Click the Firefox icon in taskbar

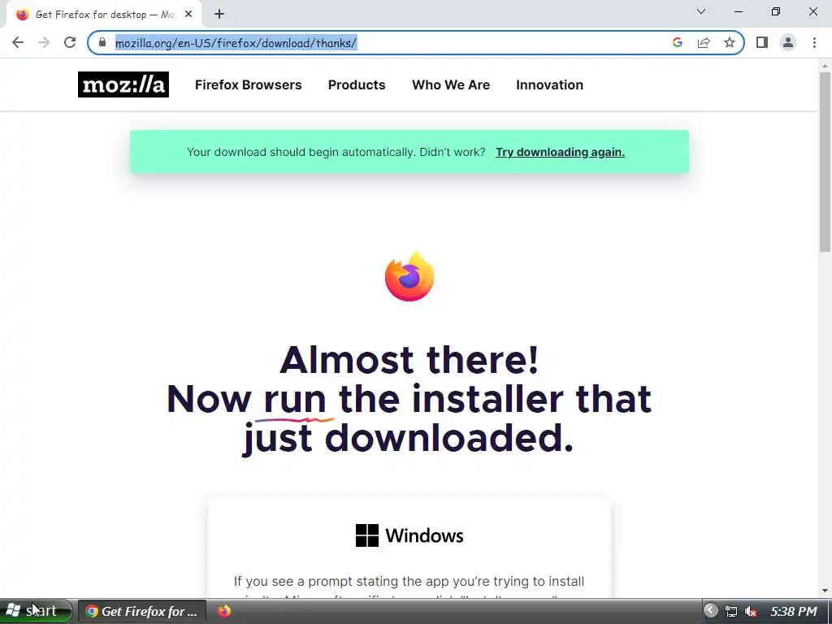(224, 611)
